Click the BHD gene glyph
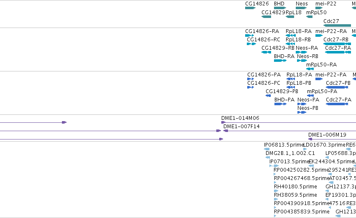The image size is (356, 218). click(280, 8)
